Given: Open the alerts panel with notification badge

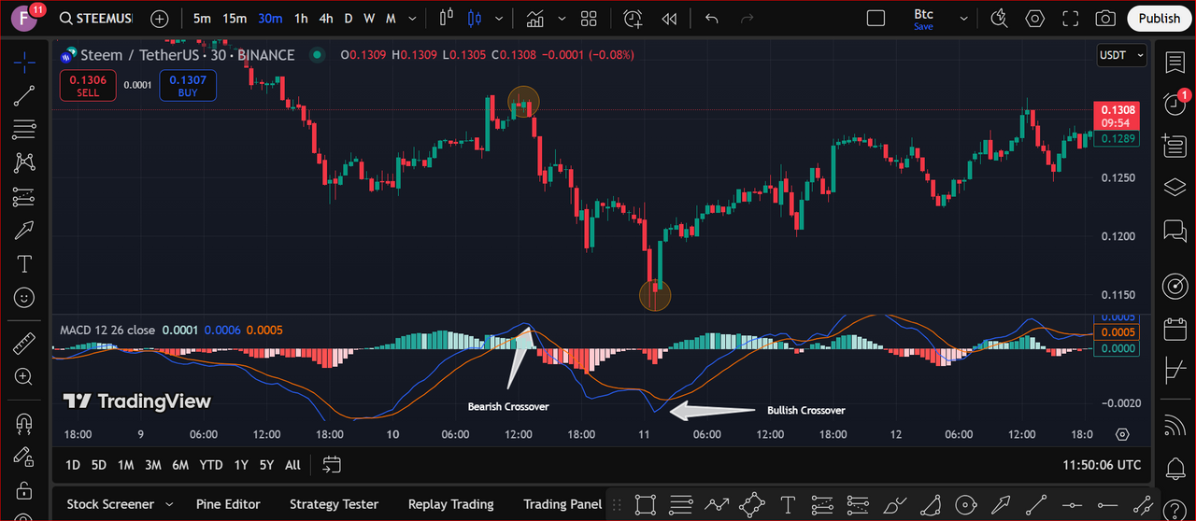Looking at the screenshot, I should (x=1175, y=104).
